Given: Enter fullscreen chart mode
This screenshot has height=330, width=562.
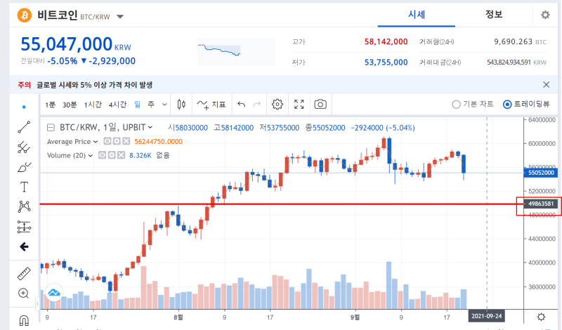Looking at the screenshot, I should pos(299,105).
